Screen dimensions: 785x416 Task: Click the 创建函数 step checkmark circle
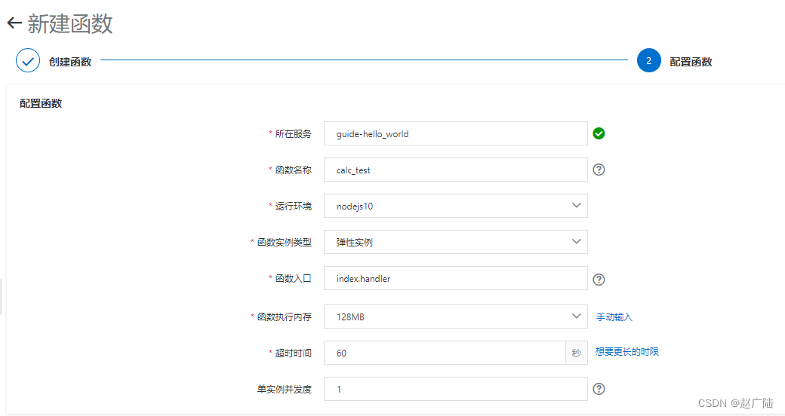[x=28, y=60]
